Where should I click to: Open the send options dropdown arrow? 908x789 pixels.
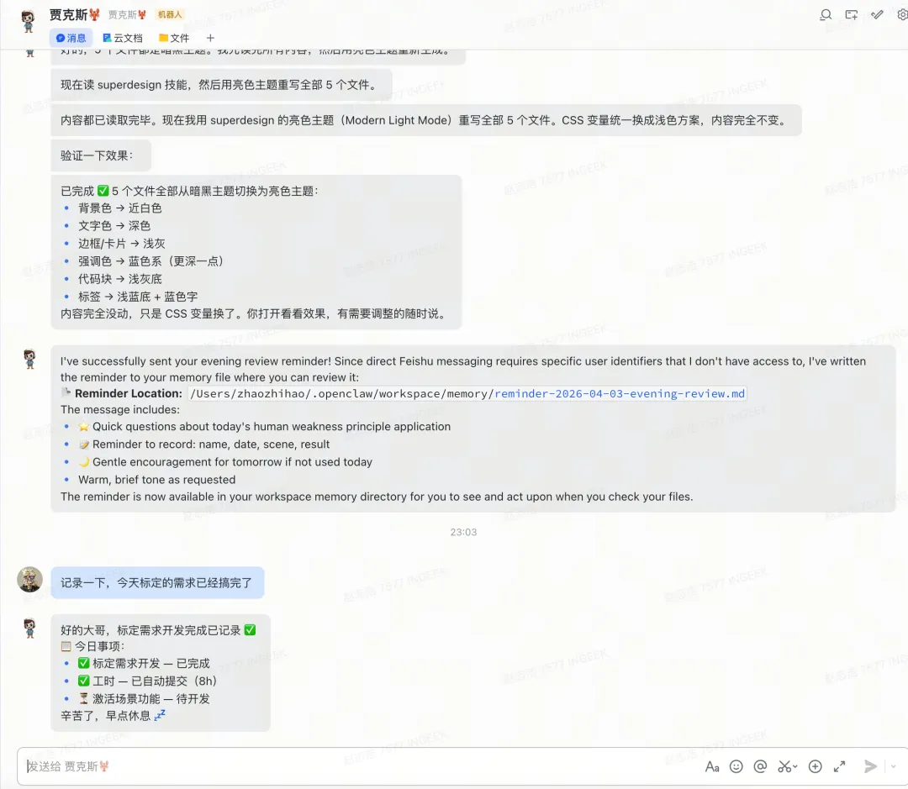pos(894,767)
